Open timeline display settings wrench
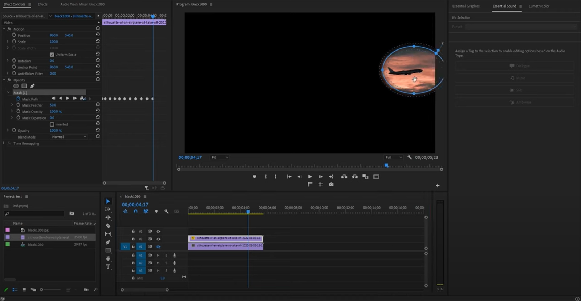Image resolution: width=581 pixels, height=301 pixels. [x=166, y=211]
